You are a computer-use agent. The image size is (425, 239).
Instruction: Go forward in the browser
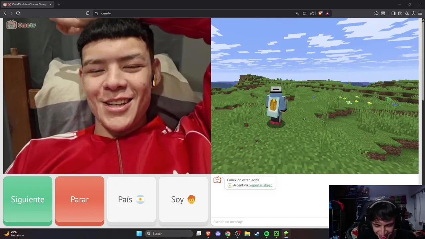(11, 13)
